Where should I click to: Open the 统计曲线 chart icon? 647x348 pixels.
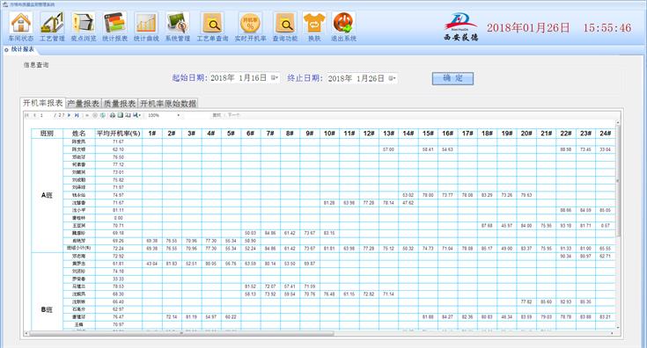tap(146, 26)
